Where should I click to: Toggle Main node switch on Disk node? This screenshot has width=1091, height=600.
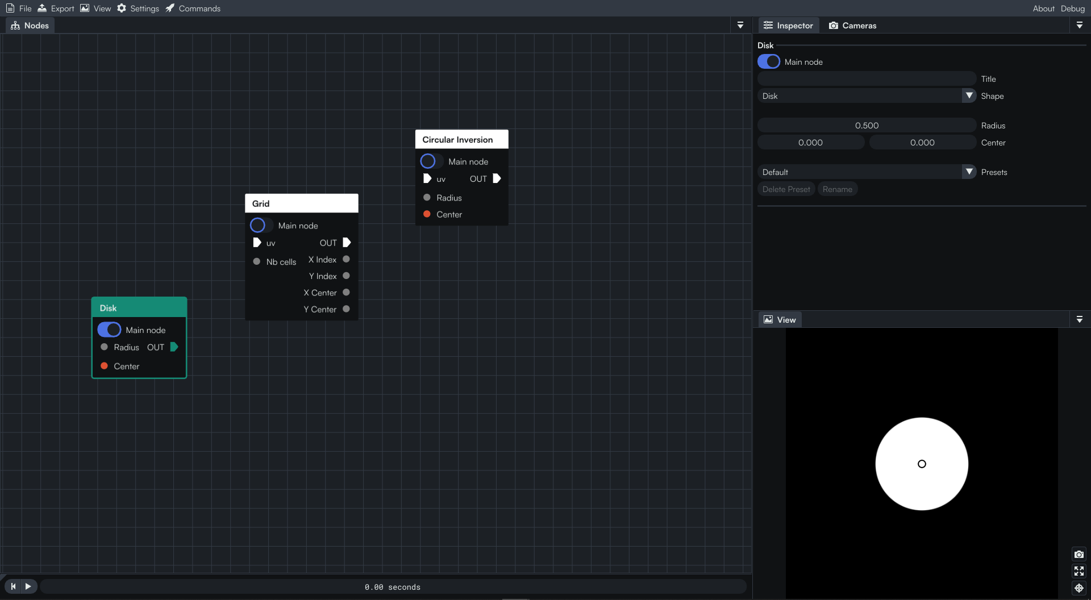pyautogui.click(x=109, y=330)
